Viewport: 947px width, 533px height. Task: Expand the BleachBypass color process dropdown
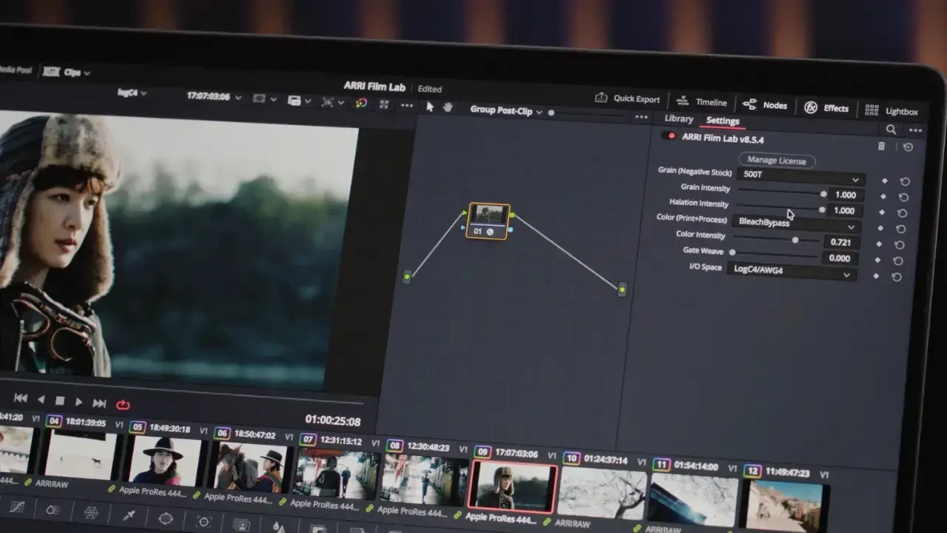pos(796,224)
